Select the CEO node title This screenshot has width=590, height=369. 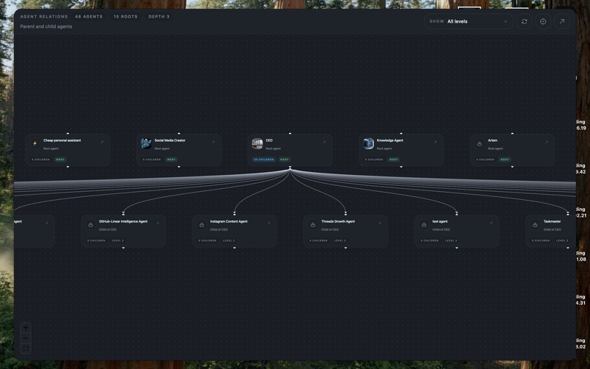pos(269,141)
